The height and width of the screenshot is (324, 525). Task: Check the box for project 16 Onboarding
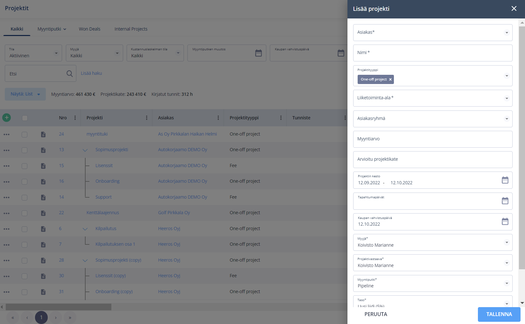click(24, 181)
